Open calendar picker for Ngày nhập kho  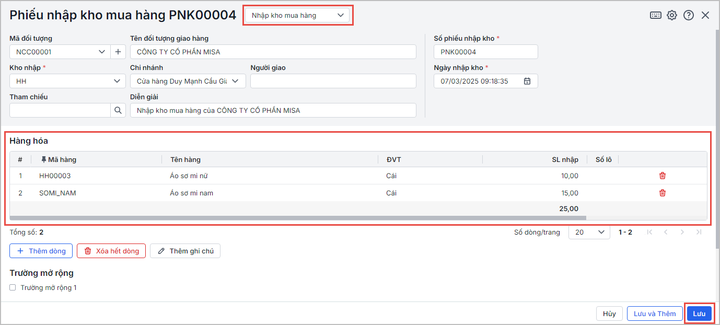[527, 81]
